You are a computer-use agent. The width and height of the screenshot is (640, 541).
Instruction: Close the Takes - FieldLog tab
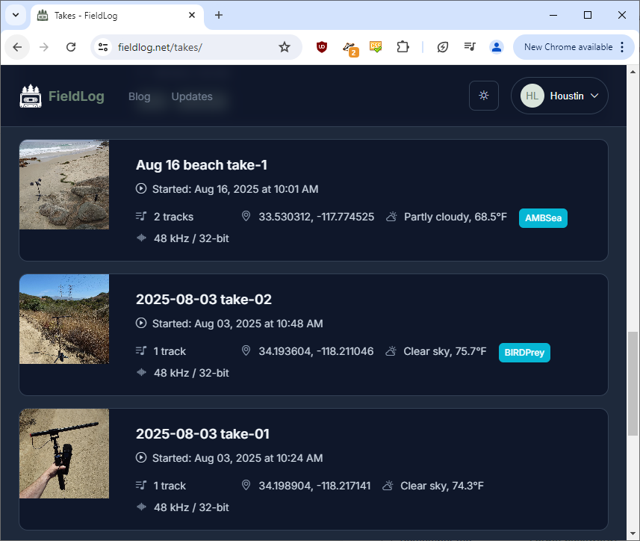click(192, 15)
